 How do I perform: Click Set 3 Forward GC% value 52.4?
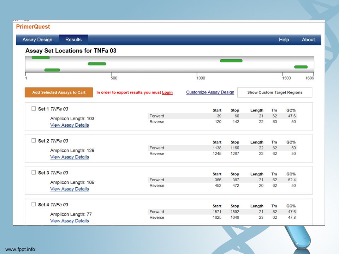pyautogui.click(x=292, y=180)
